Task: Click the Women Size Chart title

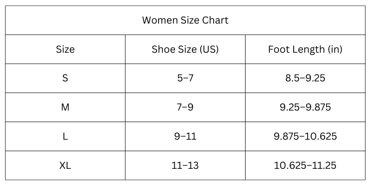Action: pos(185,20)
